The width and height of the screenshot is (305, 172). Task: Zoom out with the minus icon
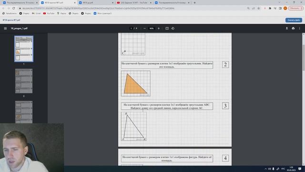point(144,29)
